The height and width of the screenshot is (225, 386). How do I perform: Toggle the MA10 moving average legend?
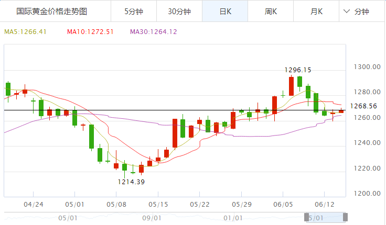90,32
